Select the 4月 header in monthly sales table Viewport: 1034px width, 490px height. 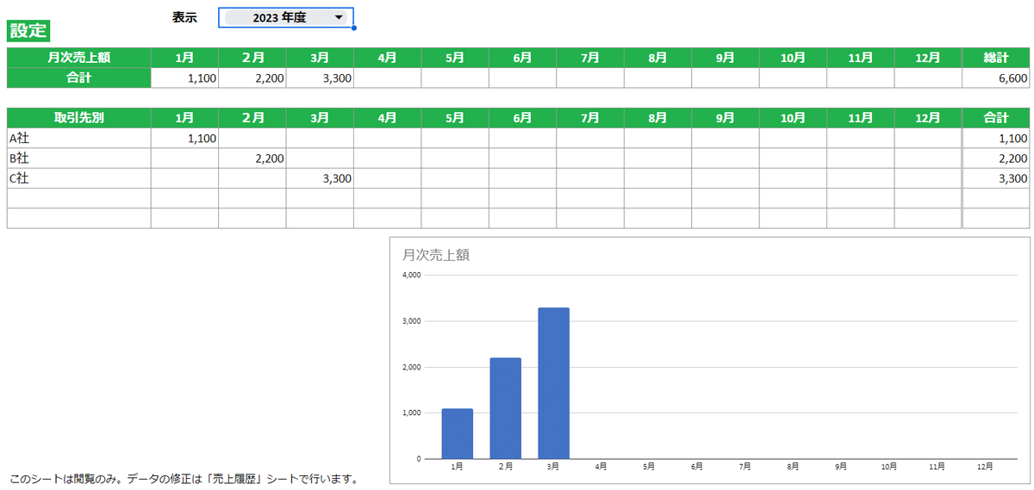coord(388,58)
